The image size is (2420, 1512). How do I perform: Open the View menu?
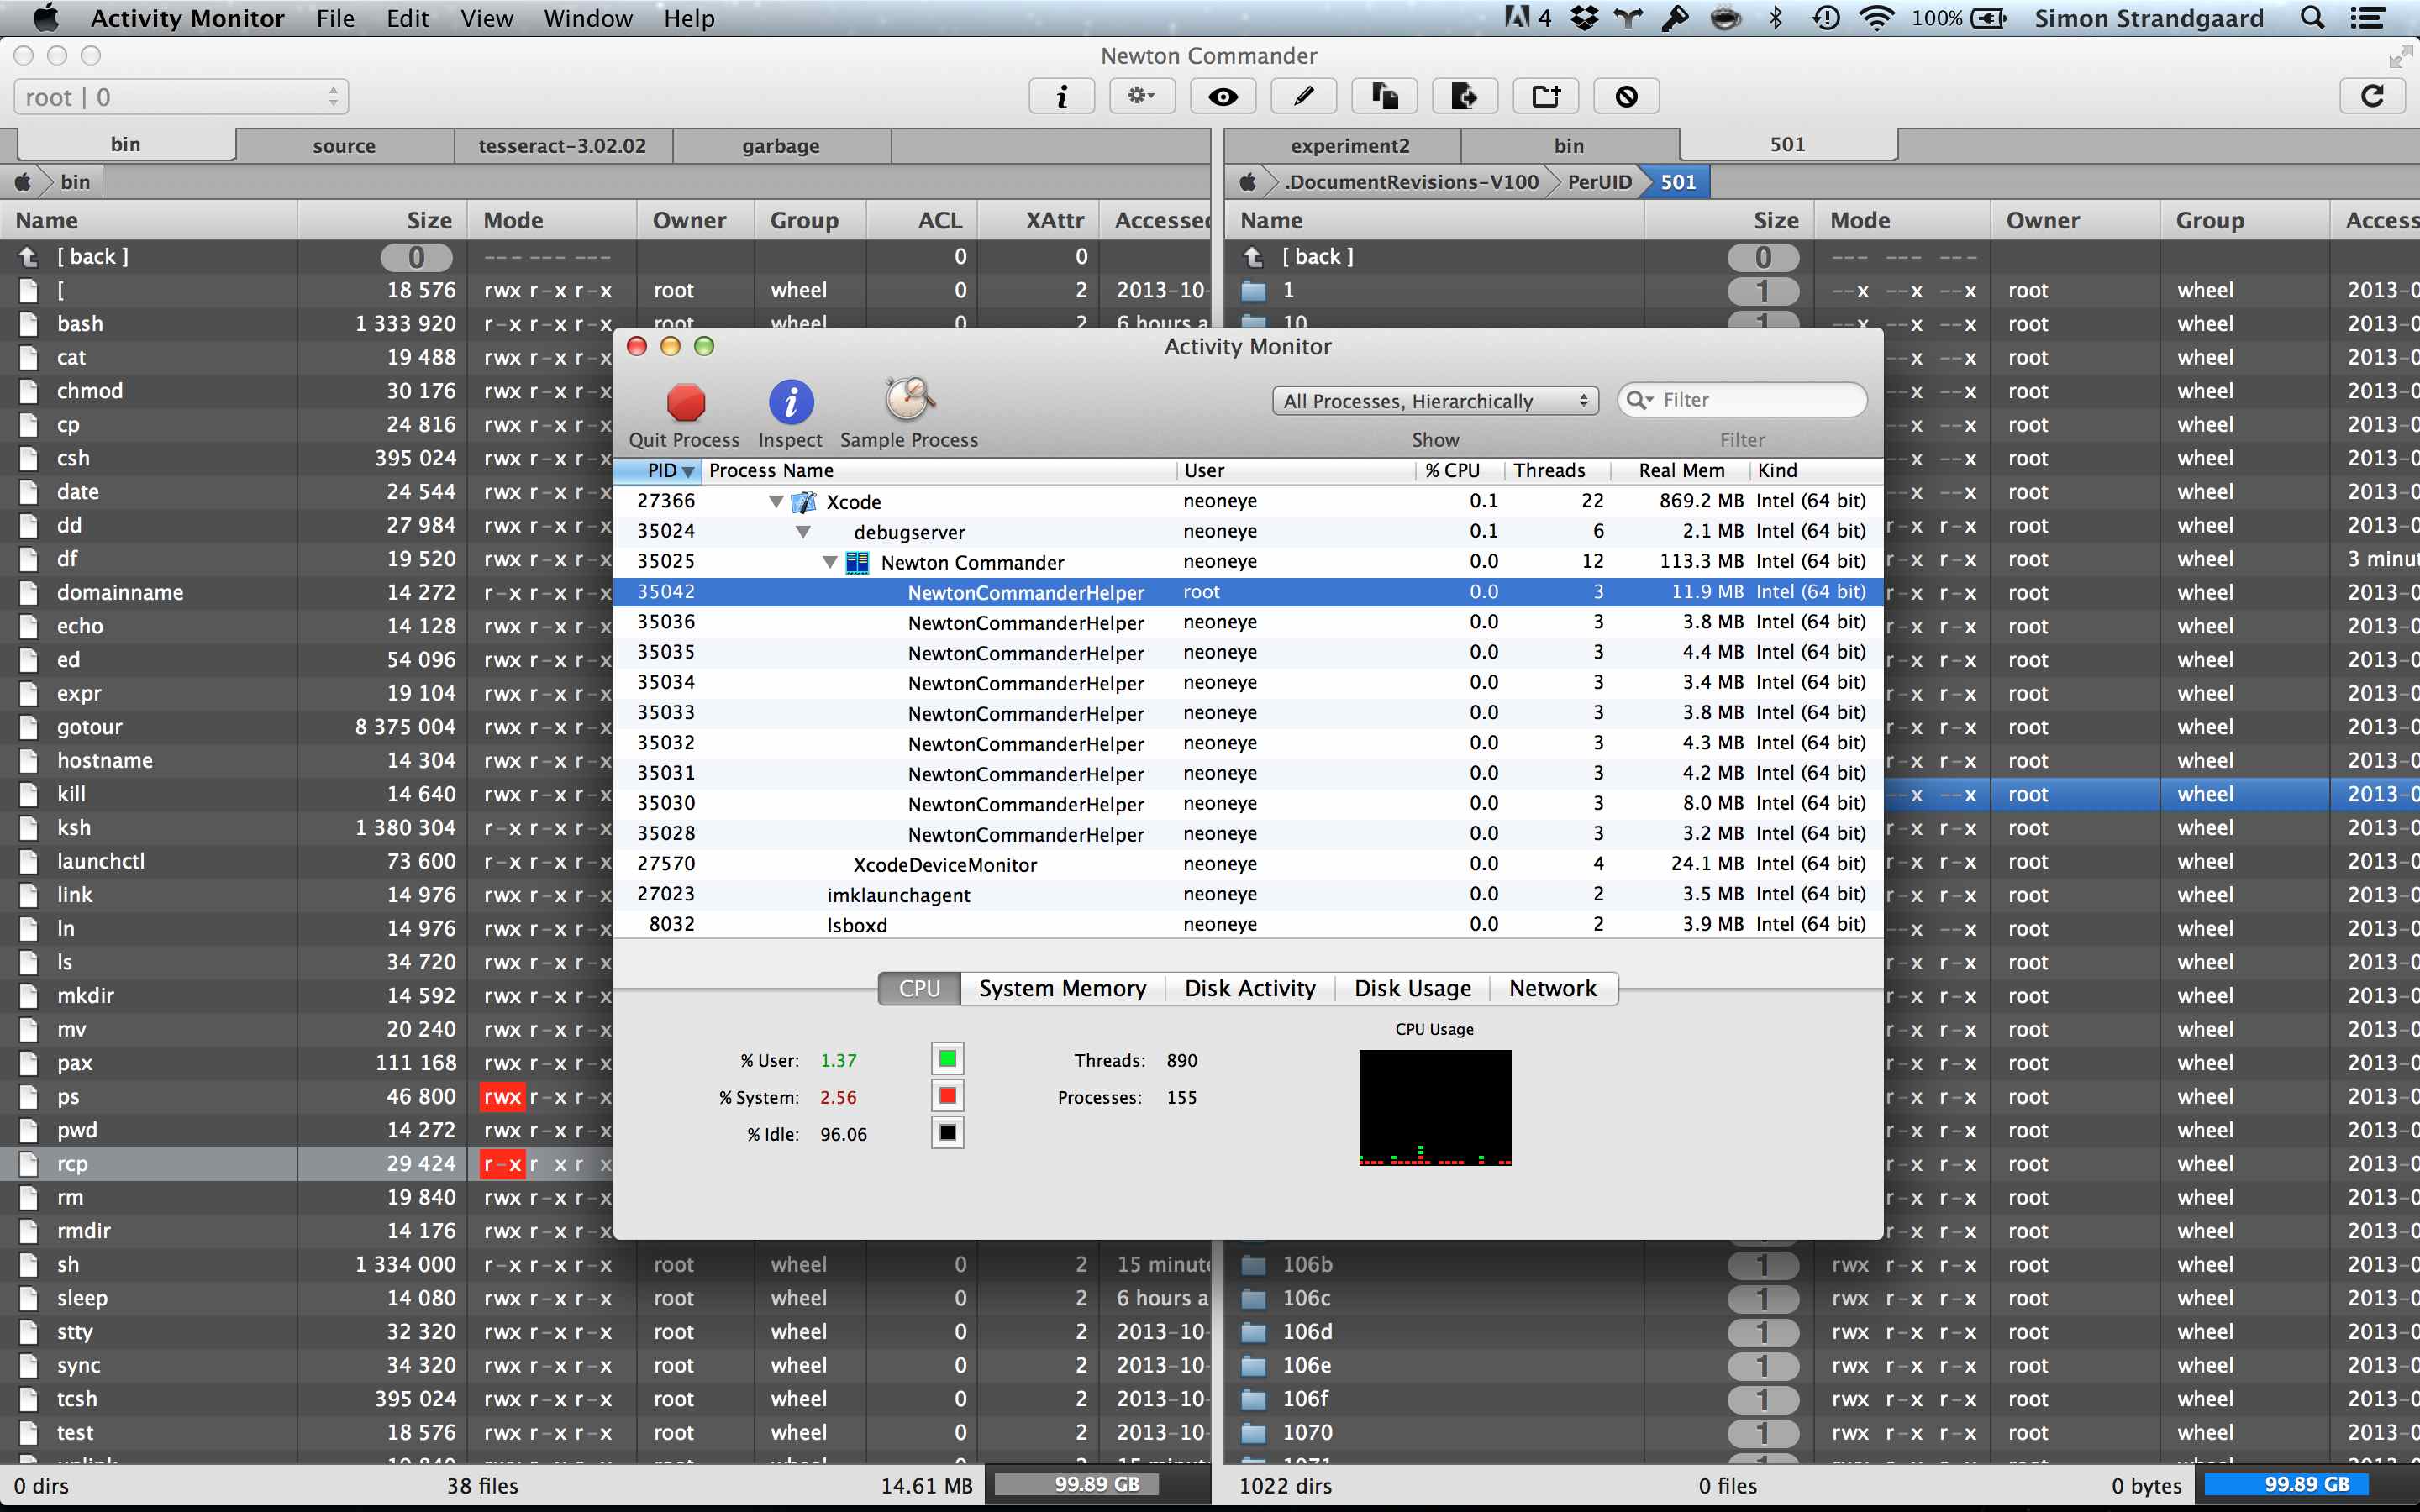click(x=486, y=18)
